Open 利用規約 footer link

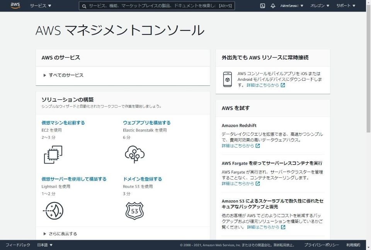coord(353,245)
